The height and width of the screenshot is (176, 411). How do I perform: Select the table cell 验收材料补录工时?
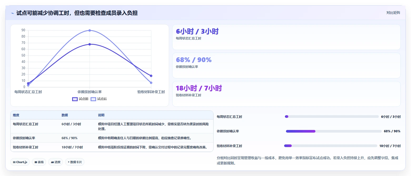(x=26, y=147)
